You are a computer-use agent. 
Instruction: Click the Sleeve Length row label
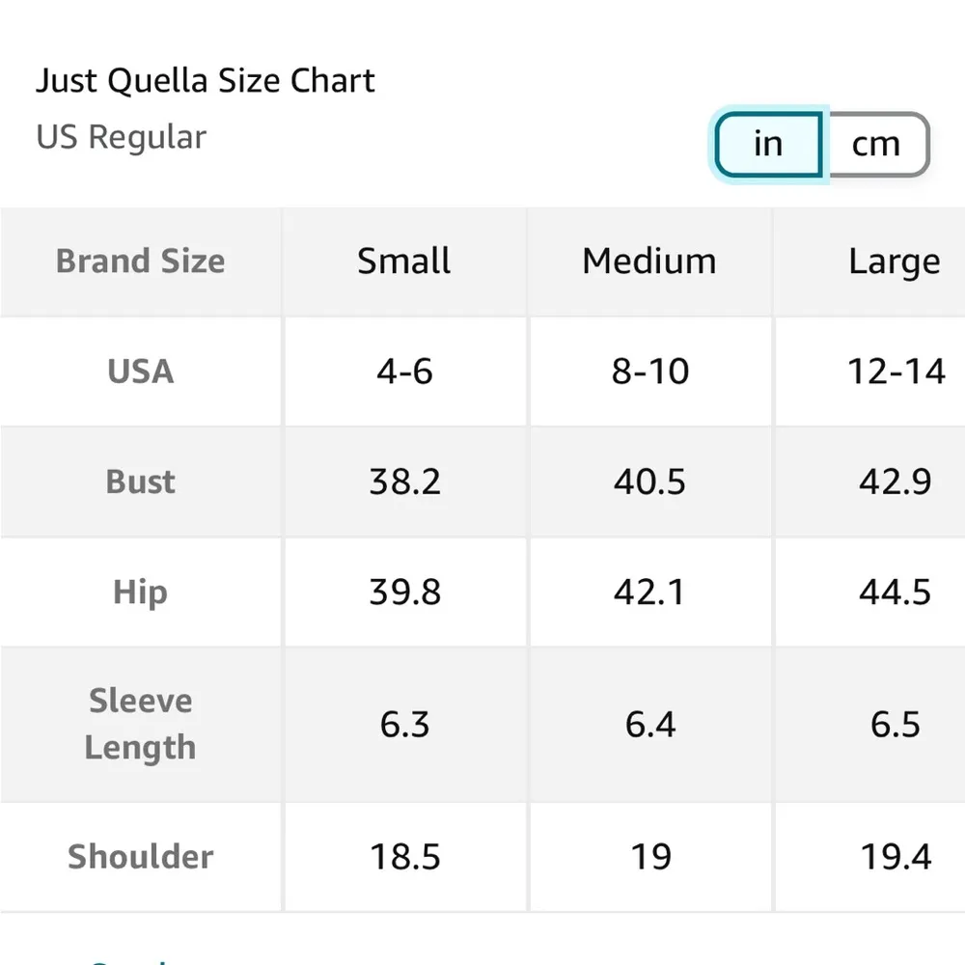click(141, 724)
